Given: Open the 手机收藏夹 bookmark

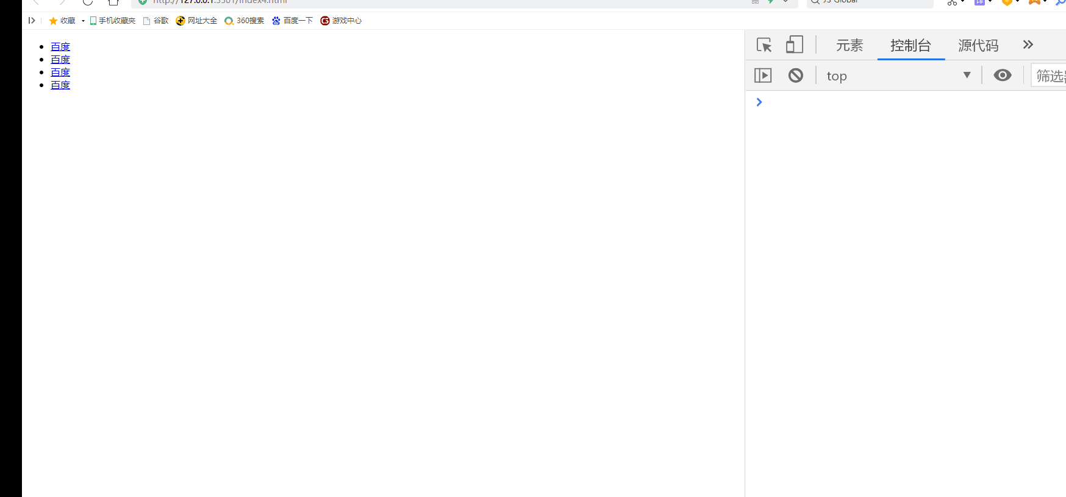Looking at the screenshot, I should [113, 21].
